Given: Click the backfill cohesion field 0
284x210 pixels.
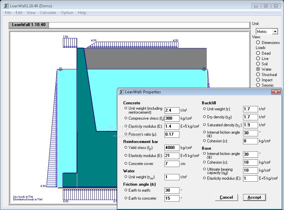Looking at the screenshot, I should click(250, 141).
